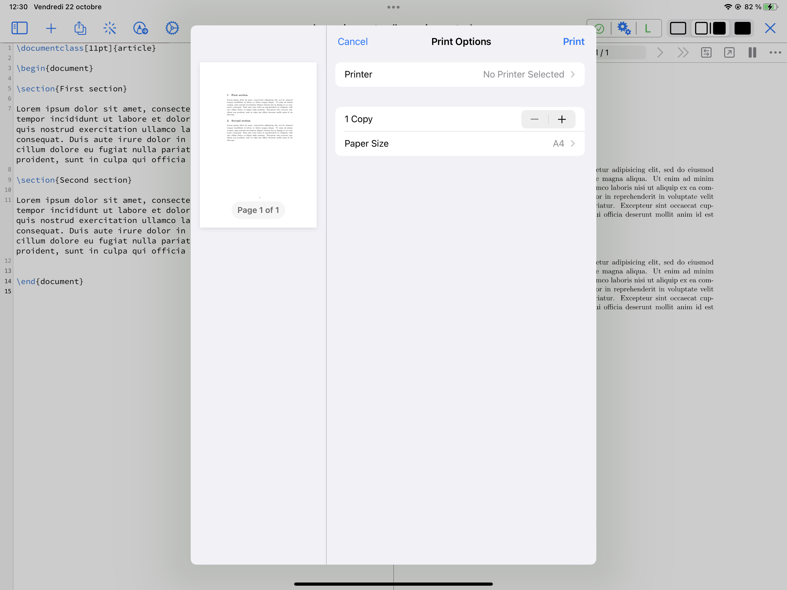
Task: Click the \documentclass line in editor
Action: coord(86,48)
